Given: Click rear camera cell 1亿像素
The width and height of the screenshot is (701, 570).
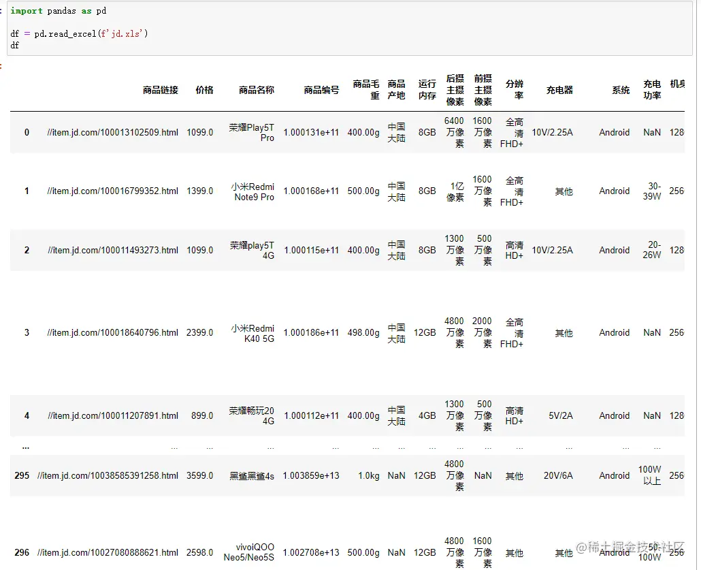Looking at the screenshot, I should pyautogui.click(x=455, y=191).
